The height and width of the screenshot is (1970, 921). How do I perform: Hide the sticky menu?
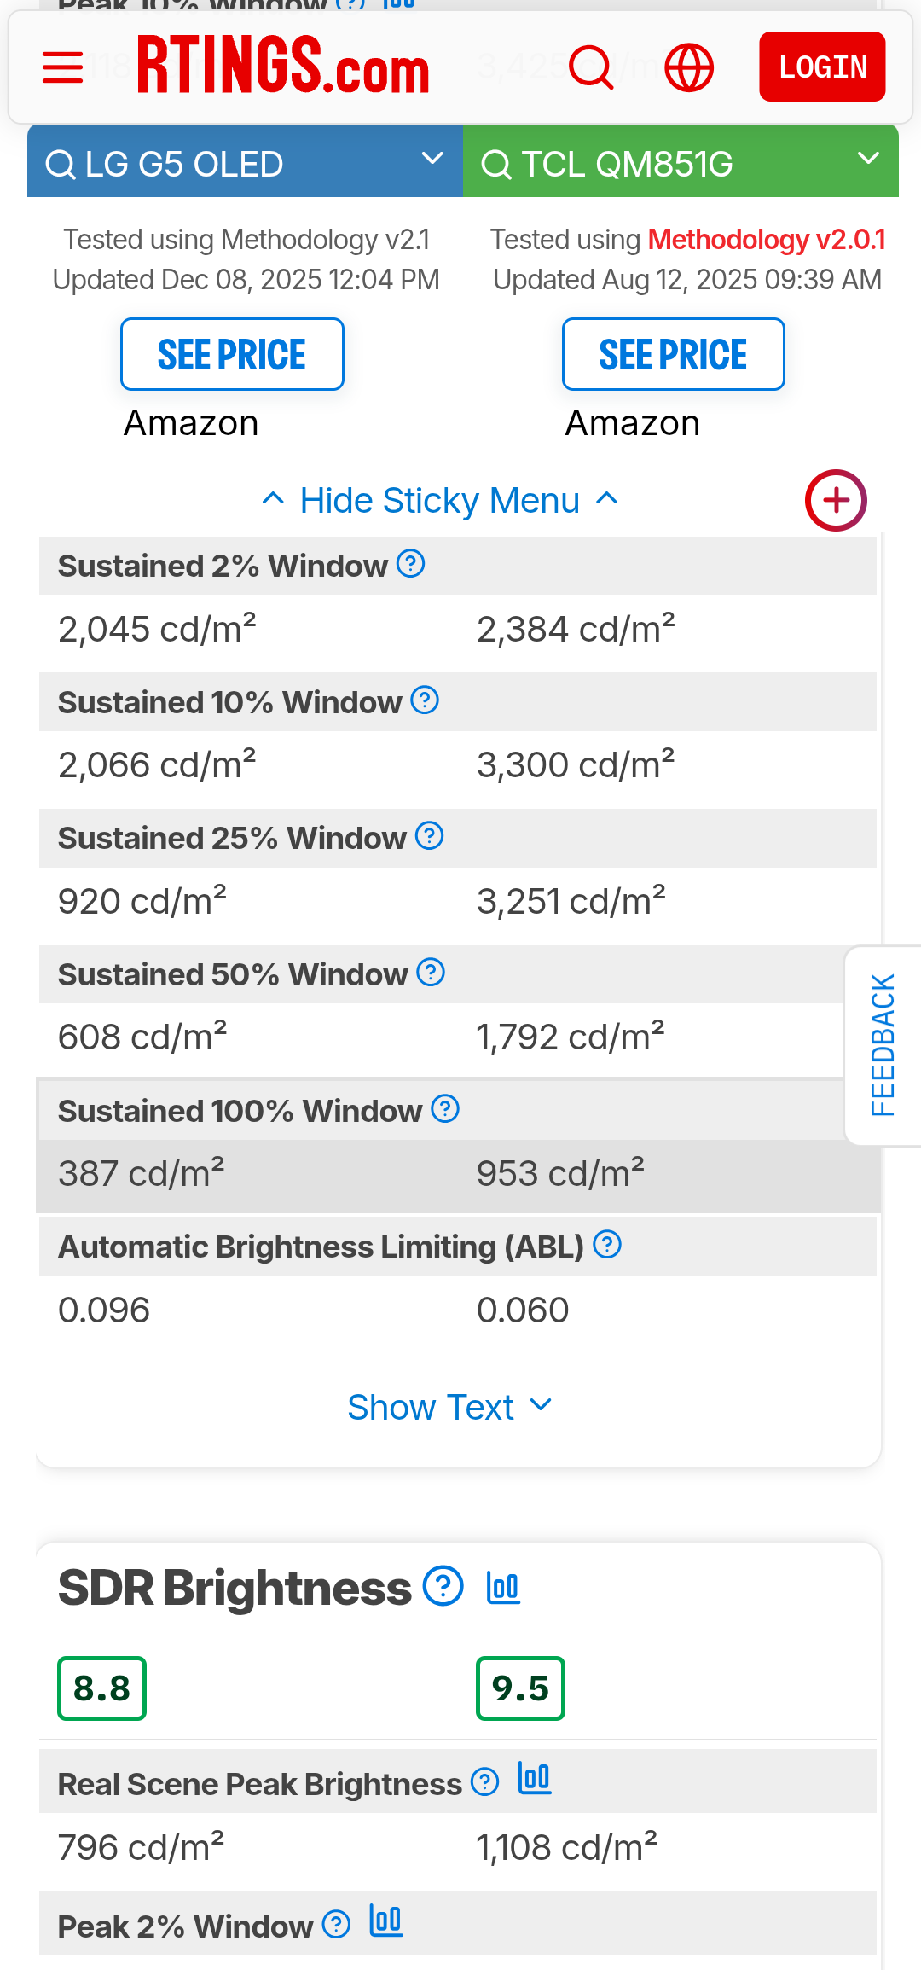pos(440,501)
